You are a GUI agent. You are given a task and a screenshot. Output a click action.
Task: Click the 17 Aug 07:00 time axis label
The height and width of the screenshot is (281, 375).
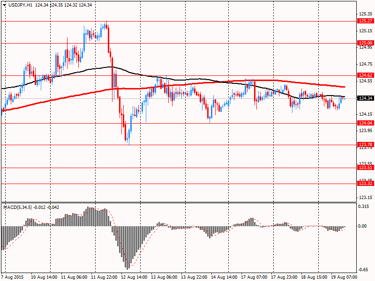[254, 277]
